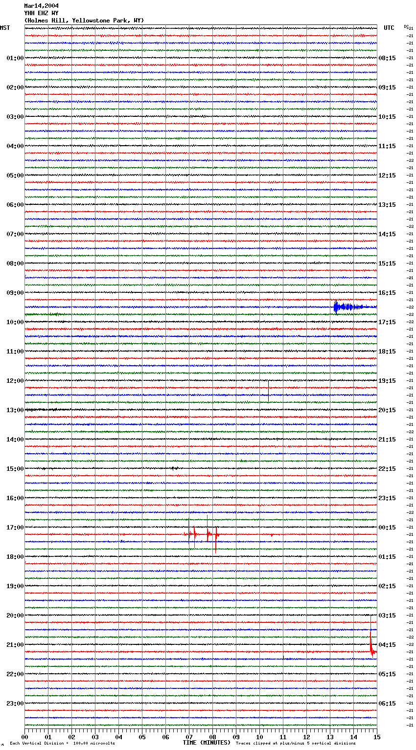Viewport: 416px width, 750px height.
Task: Click the "23:00" MST label
Action: click(15, 704)
